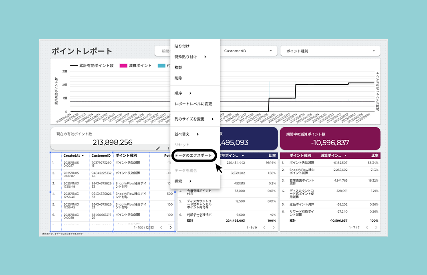Click the sort arrow on 与ポイン column
This screenshot has height=275, width=427.
point(243,156)
